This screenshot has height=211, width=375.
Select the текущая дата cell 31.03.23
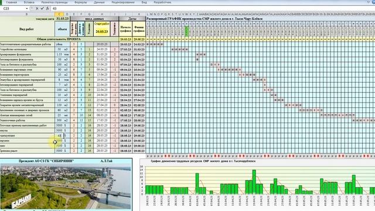[63, 19]
